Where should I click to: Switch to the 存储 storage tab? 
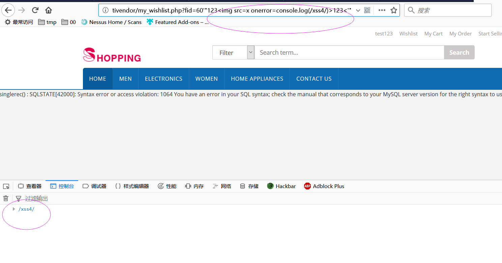(249, 186)
